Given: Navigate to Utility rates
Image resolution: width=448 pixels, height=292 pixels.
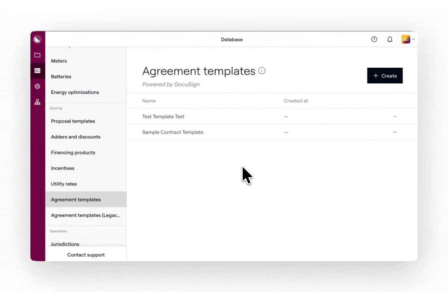Looking at the screenshot, I should pyautogui.click(x=64, y=184).
